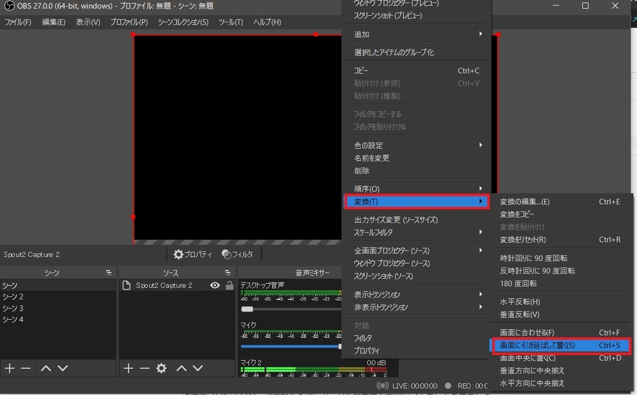The image size is (637, 395).
Task: Toggle the シーン panel popout icon
Action: [109, 272]
